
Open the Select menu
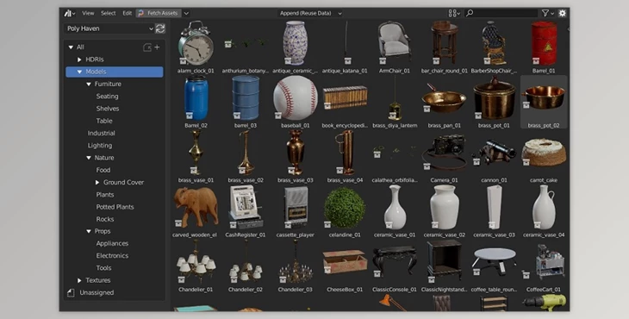tap(109, 13)
